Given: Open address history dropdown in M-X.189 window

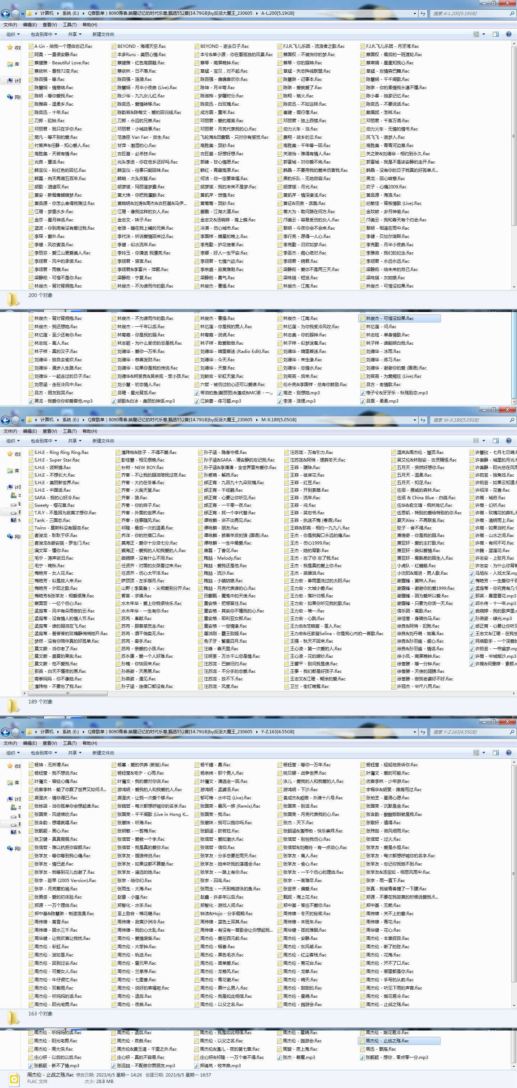Looking at the screenshot, I should (x=414, y=420).
